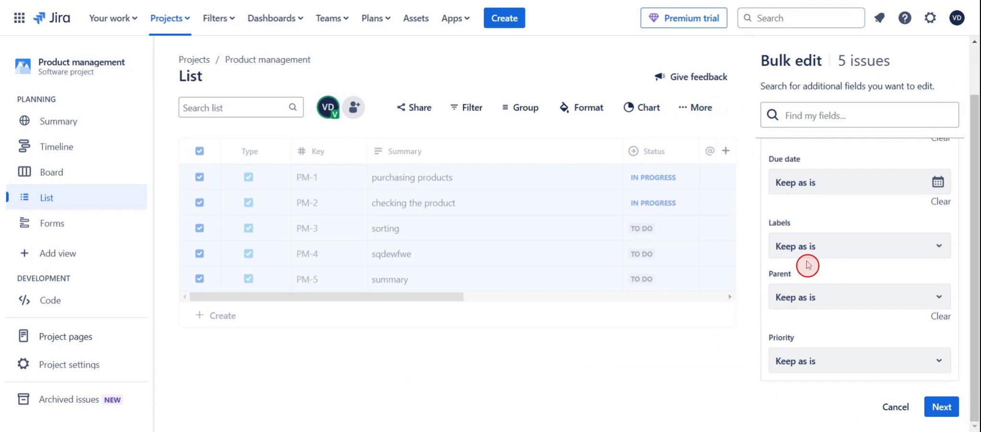The width and height of the screenshot is (981, 432).
Task: Open Jira settings gear
Action: coord(930,18)
